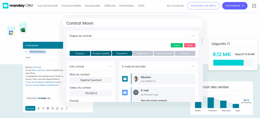Screen dimensions: 260x118
Task: Click the Google Calendar integration icon
Action: pyautogui.click(x=11, y=32)
